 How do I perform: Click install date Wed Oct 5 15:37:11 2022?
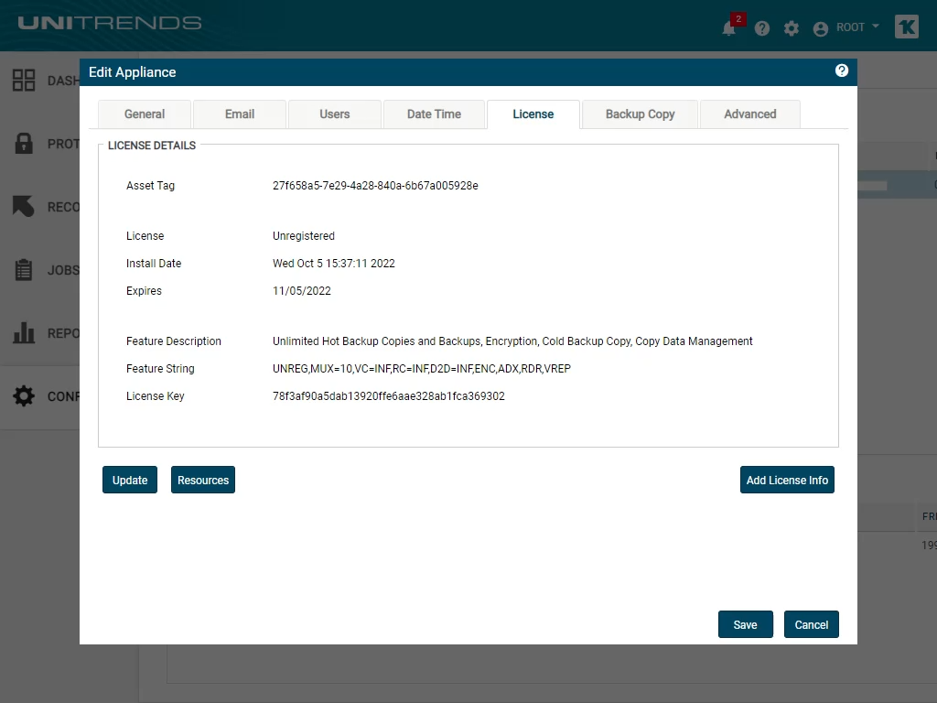tap(333, 264)
